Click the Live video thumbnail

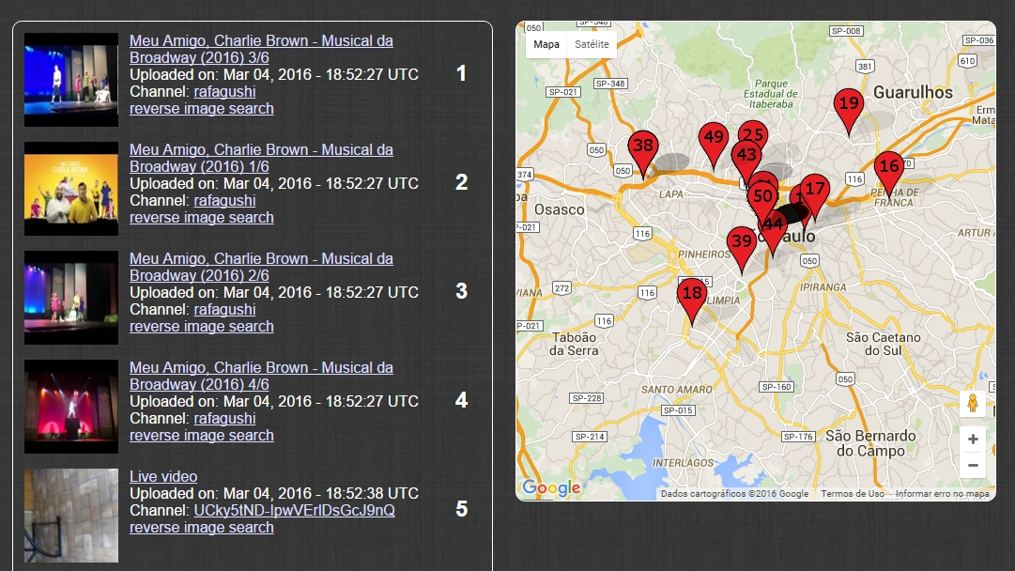[71, 516]
